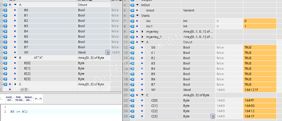Click the tag icon of right row B0
The height and width of the screenshot is (121, 282).
(132, 47)
